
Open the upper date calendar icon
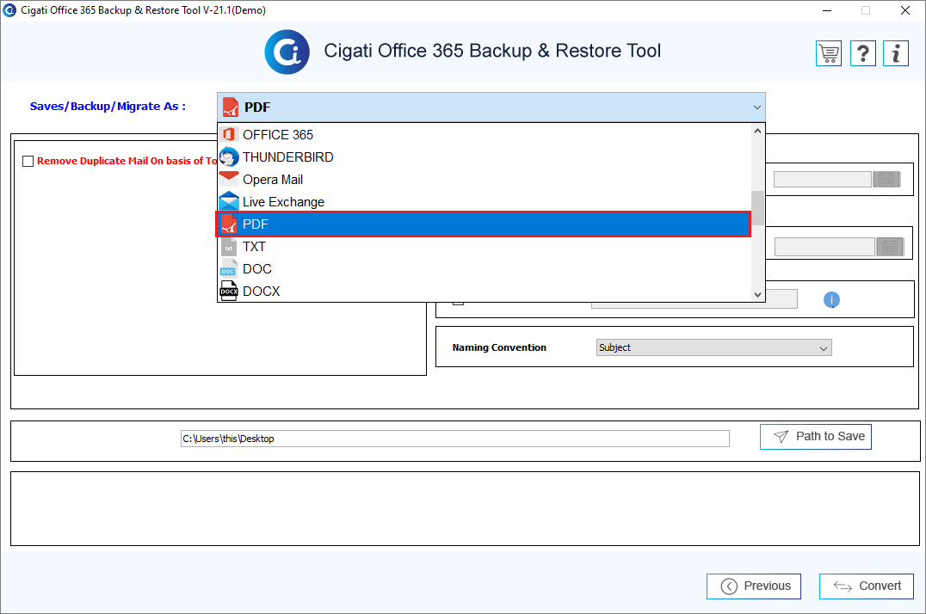[886, 180]
